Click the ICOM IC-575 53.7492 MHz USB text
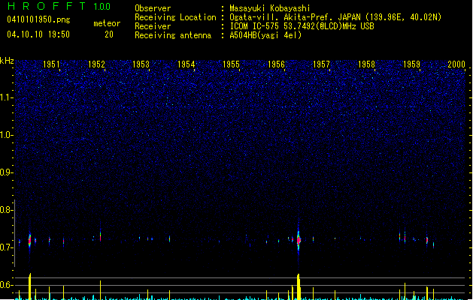The height and width of the screenshot is (300, 473). pos(302,26)
